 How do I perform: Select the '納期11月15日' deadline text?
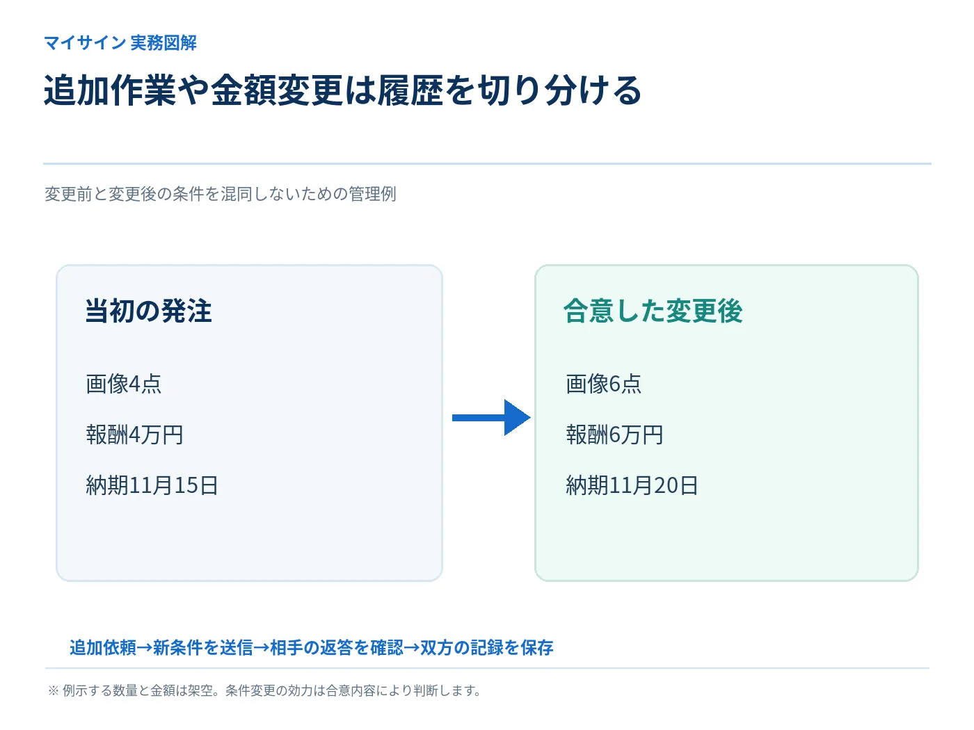point(152,485)
